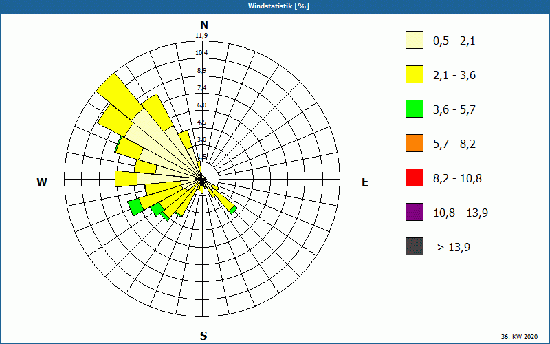Screen dimensions: 550x344
Task: Click the legend label '5,7 - 8,2'
Action: point(454,144)
